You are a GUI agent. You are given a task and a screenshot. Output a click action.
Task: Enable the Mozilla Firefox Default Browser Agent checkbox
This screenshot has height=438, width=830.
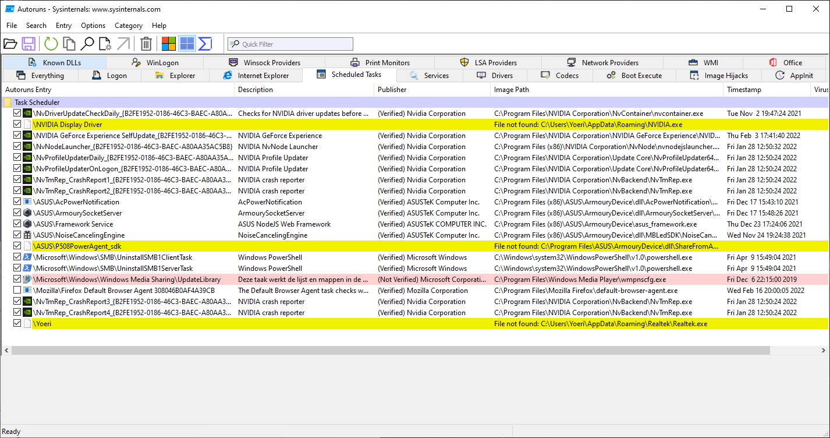pyautogui.click(x=17, y=291)
